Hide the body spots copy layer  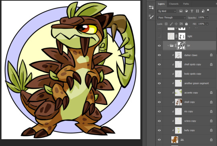point(159,74)
